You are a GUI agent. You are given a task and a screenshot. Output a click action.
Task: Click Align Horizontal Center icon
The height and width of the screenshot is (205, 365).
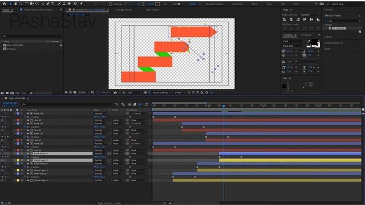point(291,20)
